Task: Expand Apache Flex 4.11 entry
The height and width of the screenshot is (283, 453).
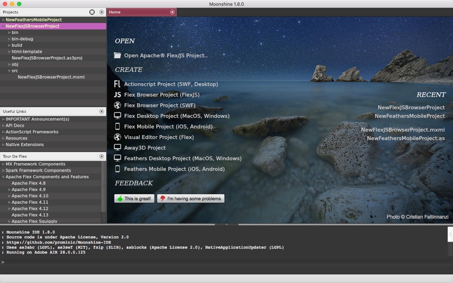Action: click(9, 202)
